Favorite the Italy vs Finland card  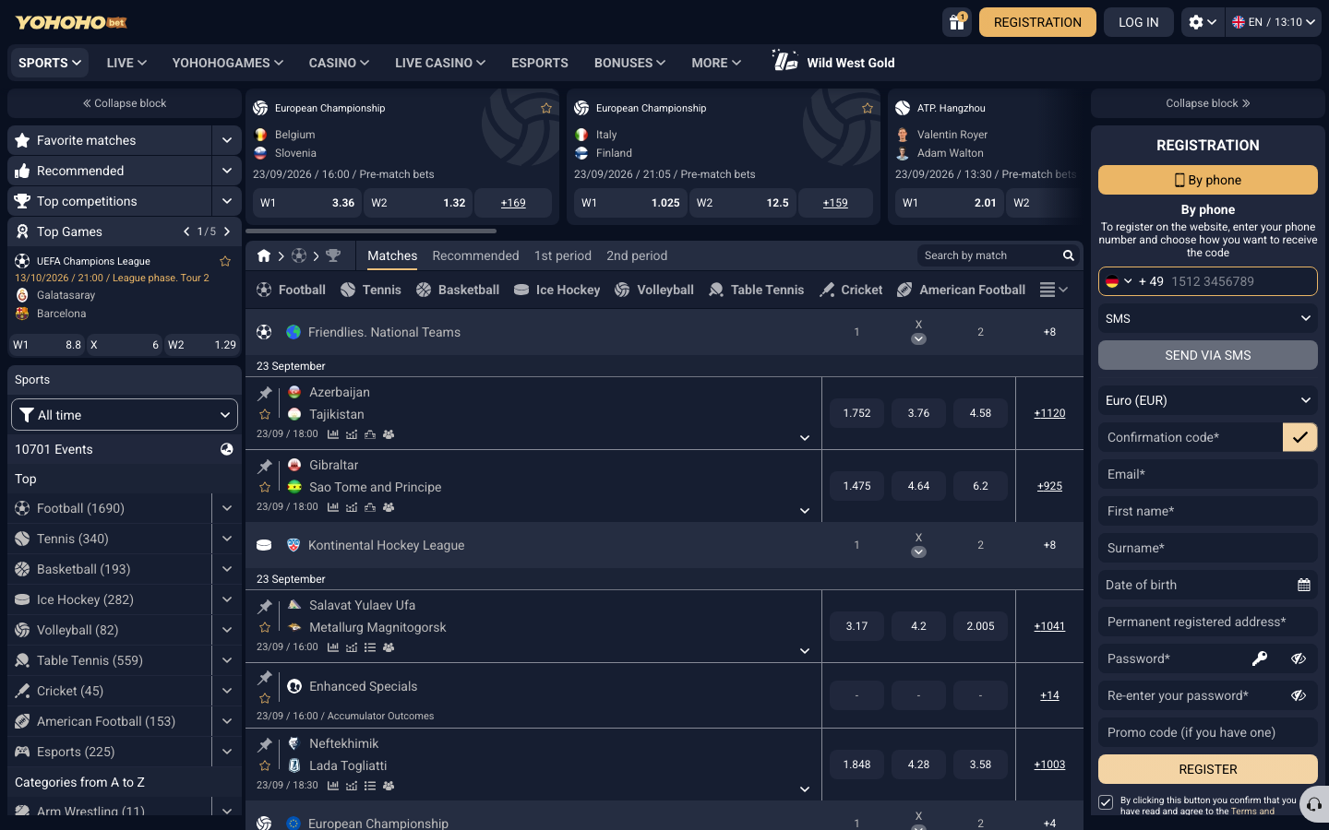point(868,108)
